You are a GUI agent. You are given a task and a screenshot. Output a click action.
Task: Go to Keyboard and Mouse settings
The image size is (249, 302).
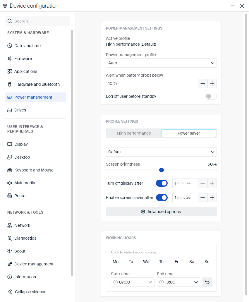pos(36,170)
